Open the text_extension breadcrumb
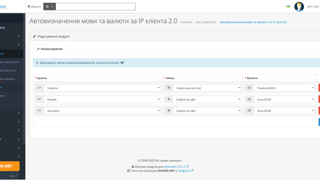Viewport: 320px width, 180px height. (206, 22)
